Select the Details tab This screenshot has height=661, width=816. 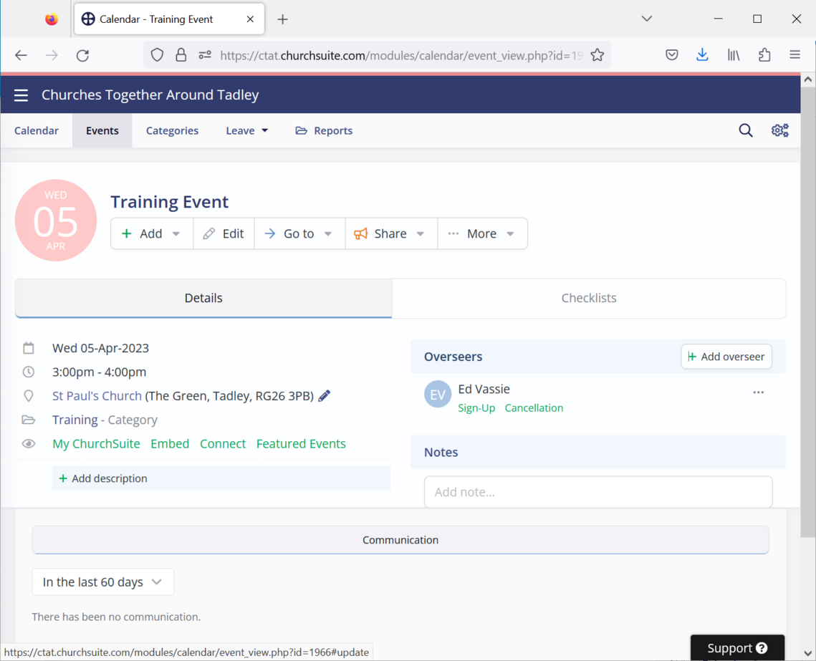tap(203, 298)
